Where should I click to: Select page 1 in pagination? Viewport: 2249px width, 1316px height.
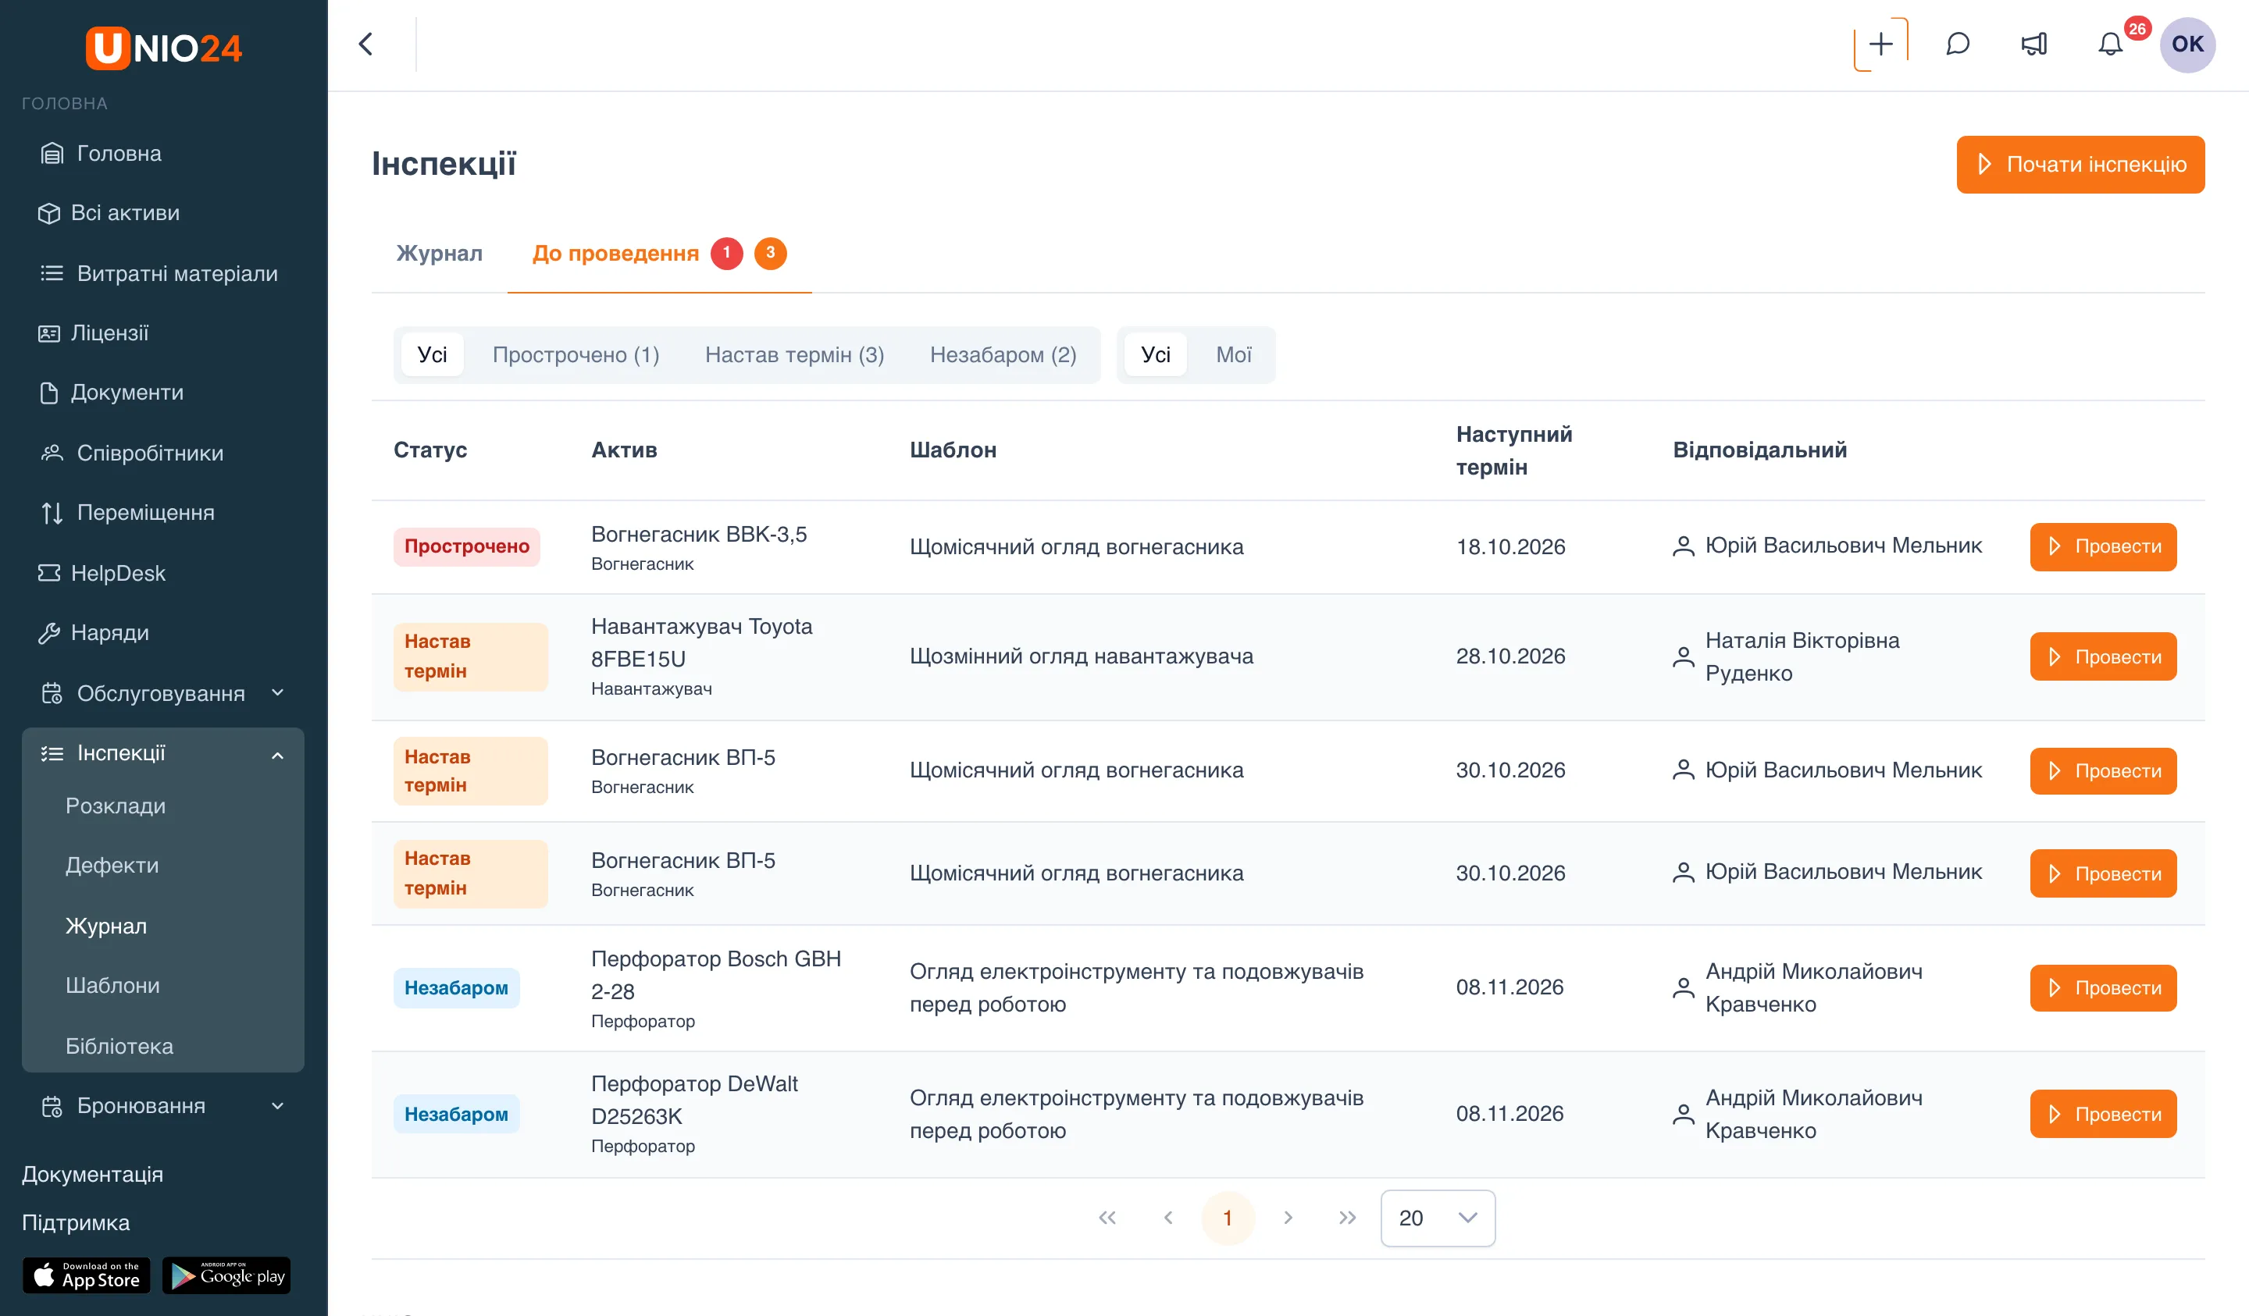coord(1227,1218)
